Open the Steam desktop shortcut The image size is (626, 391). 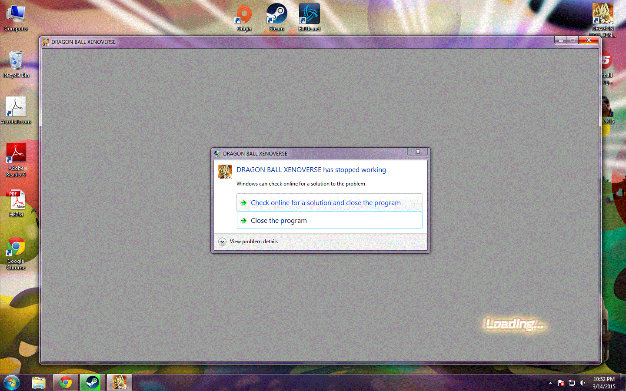(276, 17)
